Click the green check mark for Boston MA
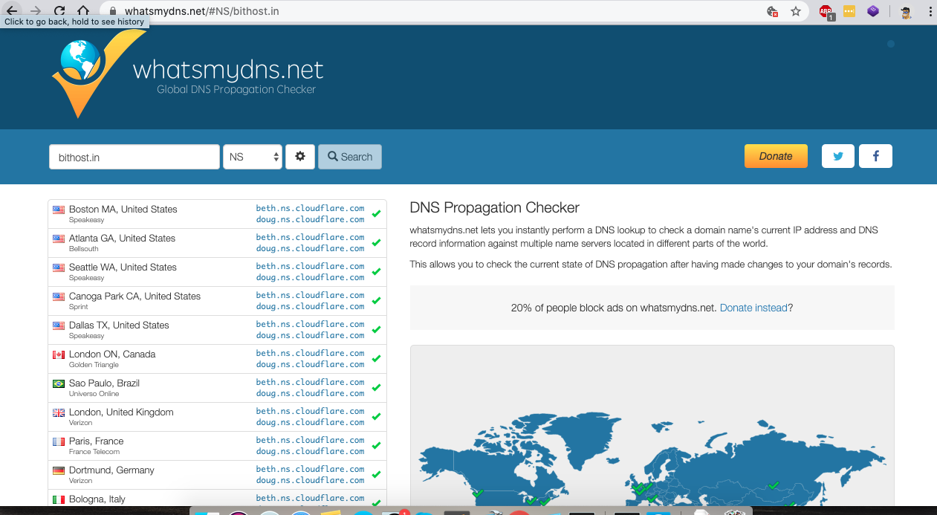 click(376, 214)
